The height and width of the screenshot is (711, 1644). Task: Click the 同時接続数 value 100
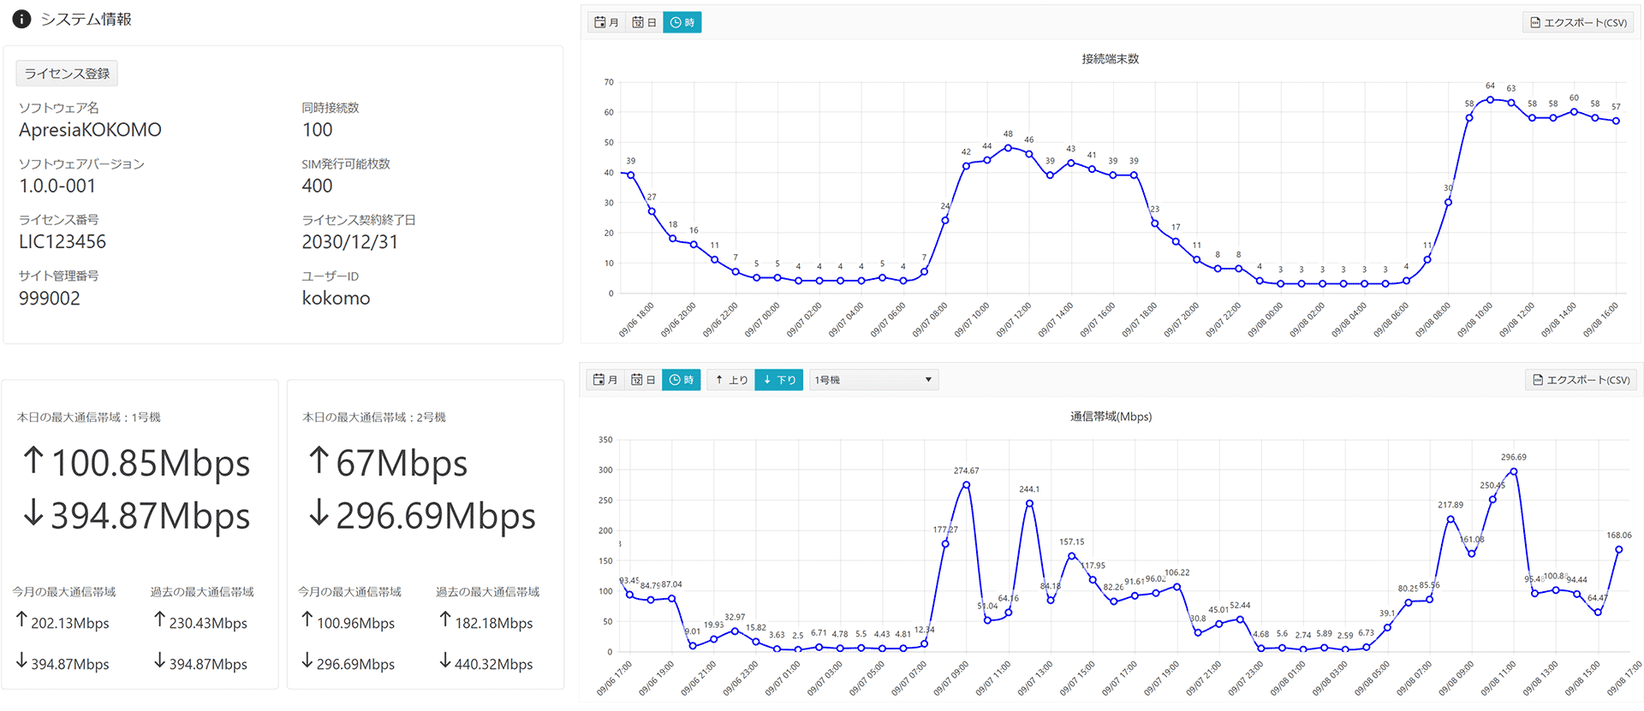tap(318, 130)
